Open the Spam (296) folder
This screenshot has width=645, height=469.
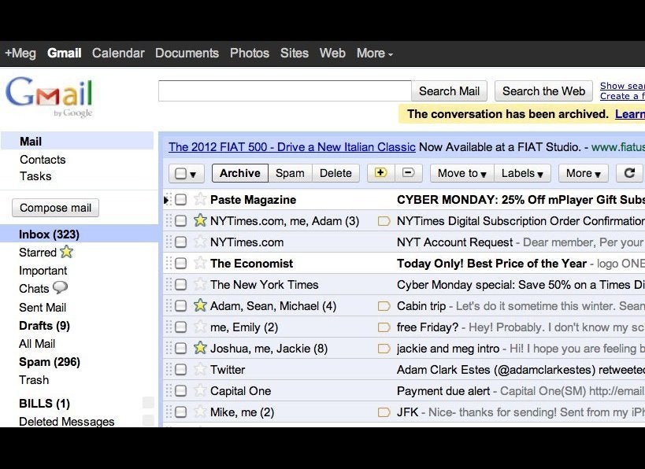tap(50, 362)
